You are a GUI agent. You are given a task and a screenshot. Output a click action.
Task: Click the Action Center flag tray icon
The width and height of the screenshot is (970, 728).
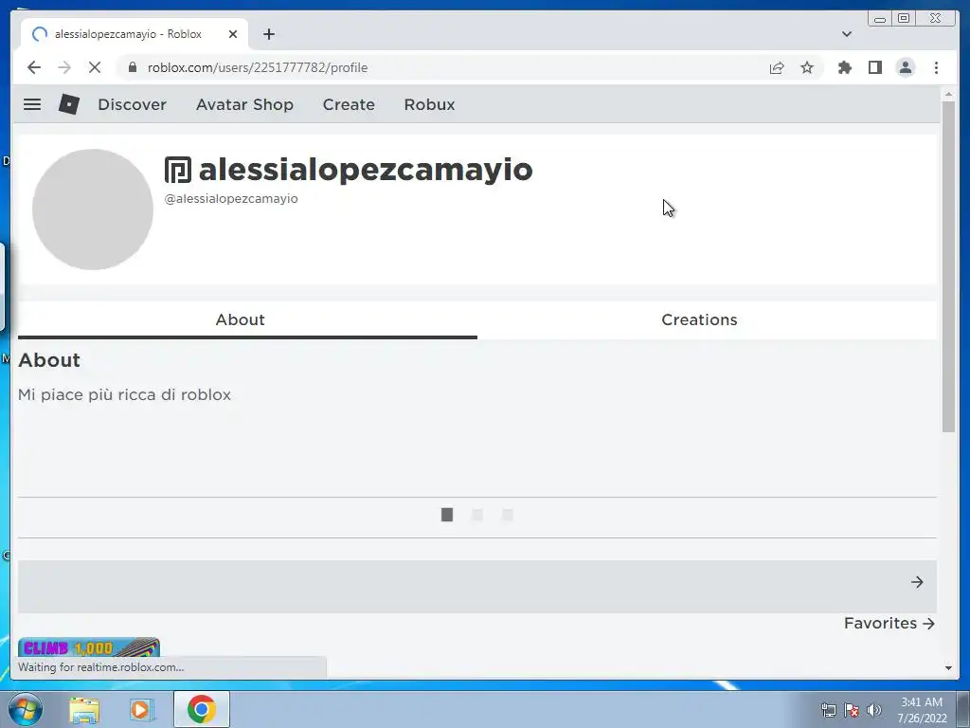click(x=852, y=710)
